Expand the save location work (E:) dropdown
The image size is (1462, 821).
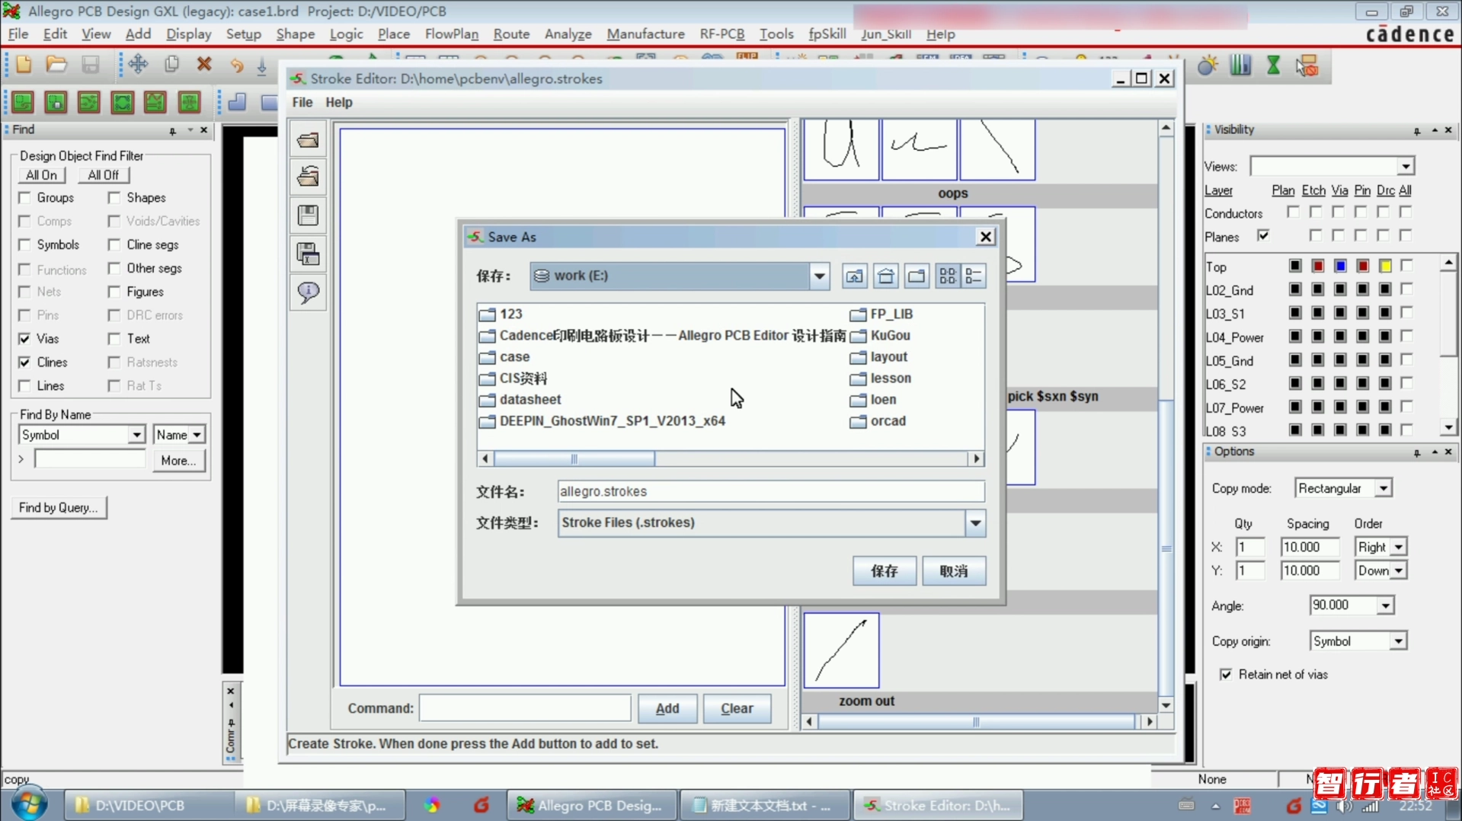[x=819, y=276]
